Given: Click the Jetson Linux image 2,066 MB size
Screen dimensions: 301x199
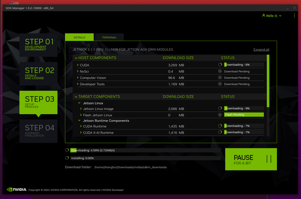Looking at the screenshot, I should point(176,109).
